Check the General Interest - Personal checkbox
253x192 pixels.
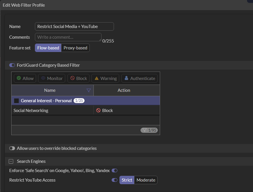click(x=16, y=101)
